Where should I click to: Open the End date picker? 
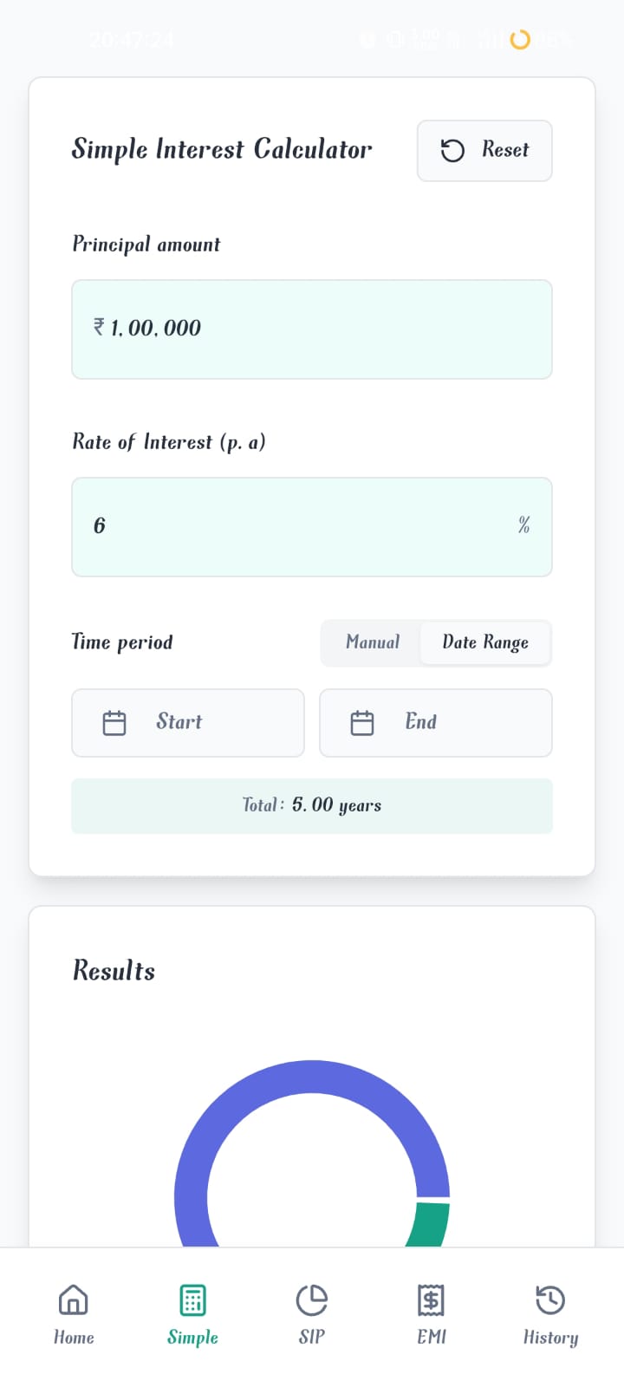tap(435, 722)
